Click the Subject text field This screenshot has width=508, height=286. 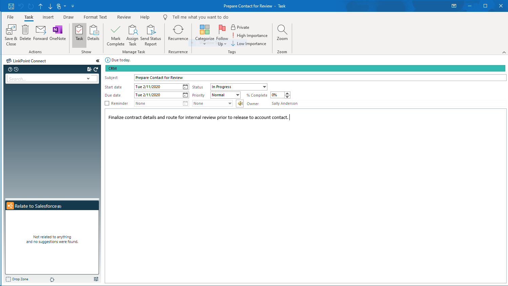(320, 78)
